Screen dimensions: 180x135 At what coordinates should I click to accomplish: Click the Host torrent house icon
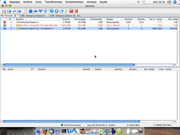tap(57, 11)
